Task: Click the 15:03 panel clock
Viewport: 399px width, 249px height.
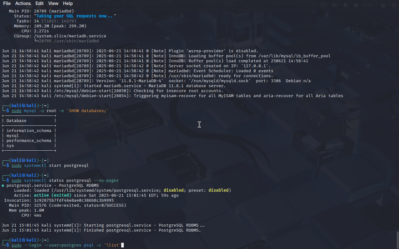Action: pyautogui.click(x=367, y=5)
